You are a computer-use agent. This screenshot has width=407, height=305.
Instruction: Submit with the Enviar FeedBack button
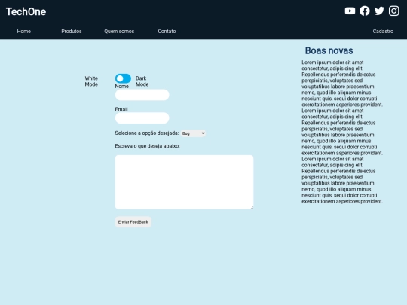tap(133, 222)
